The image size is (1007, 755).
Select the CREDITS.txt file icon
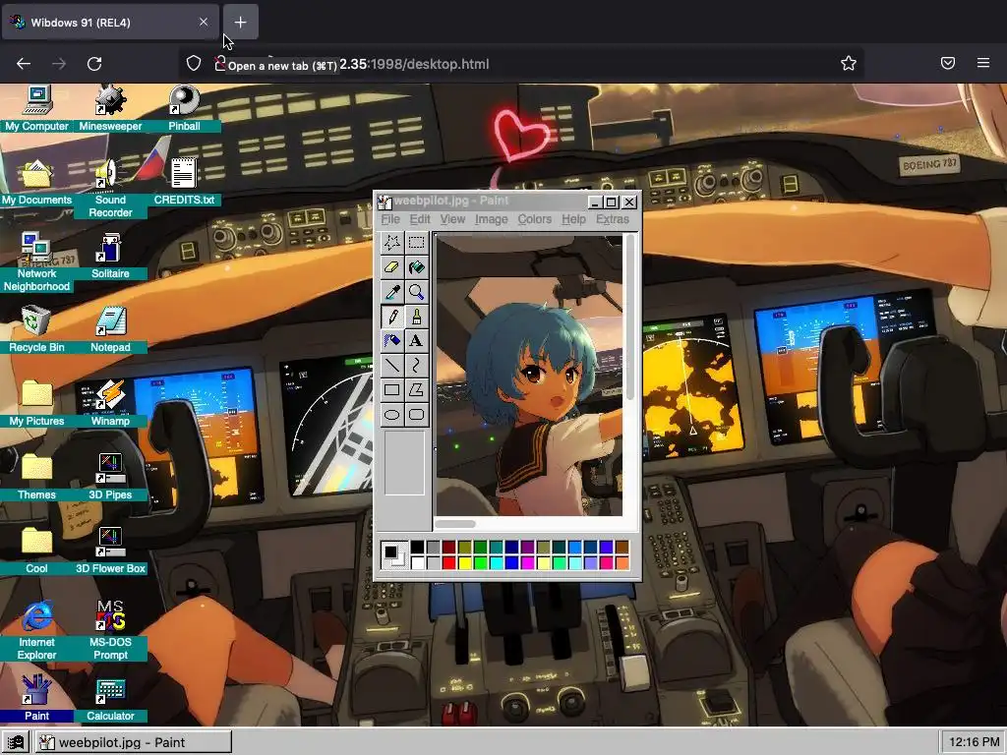[184, 182]
